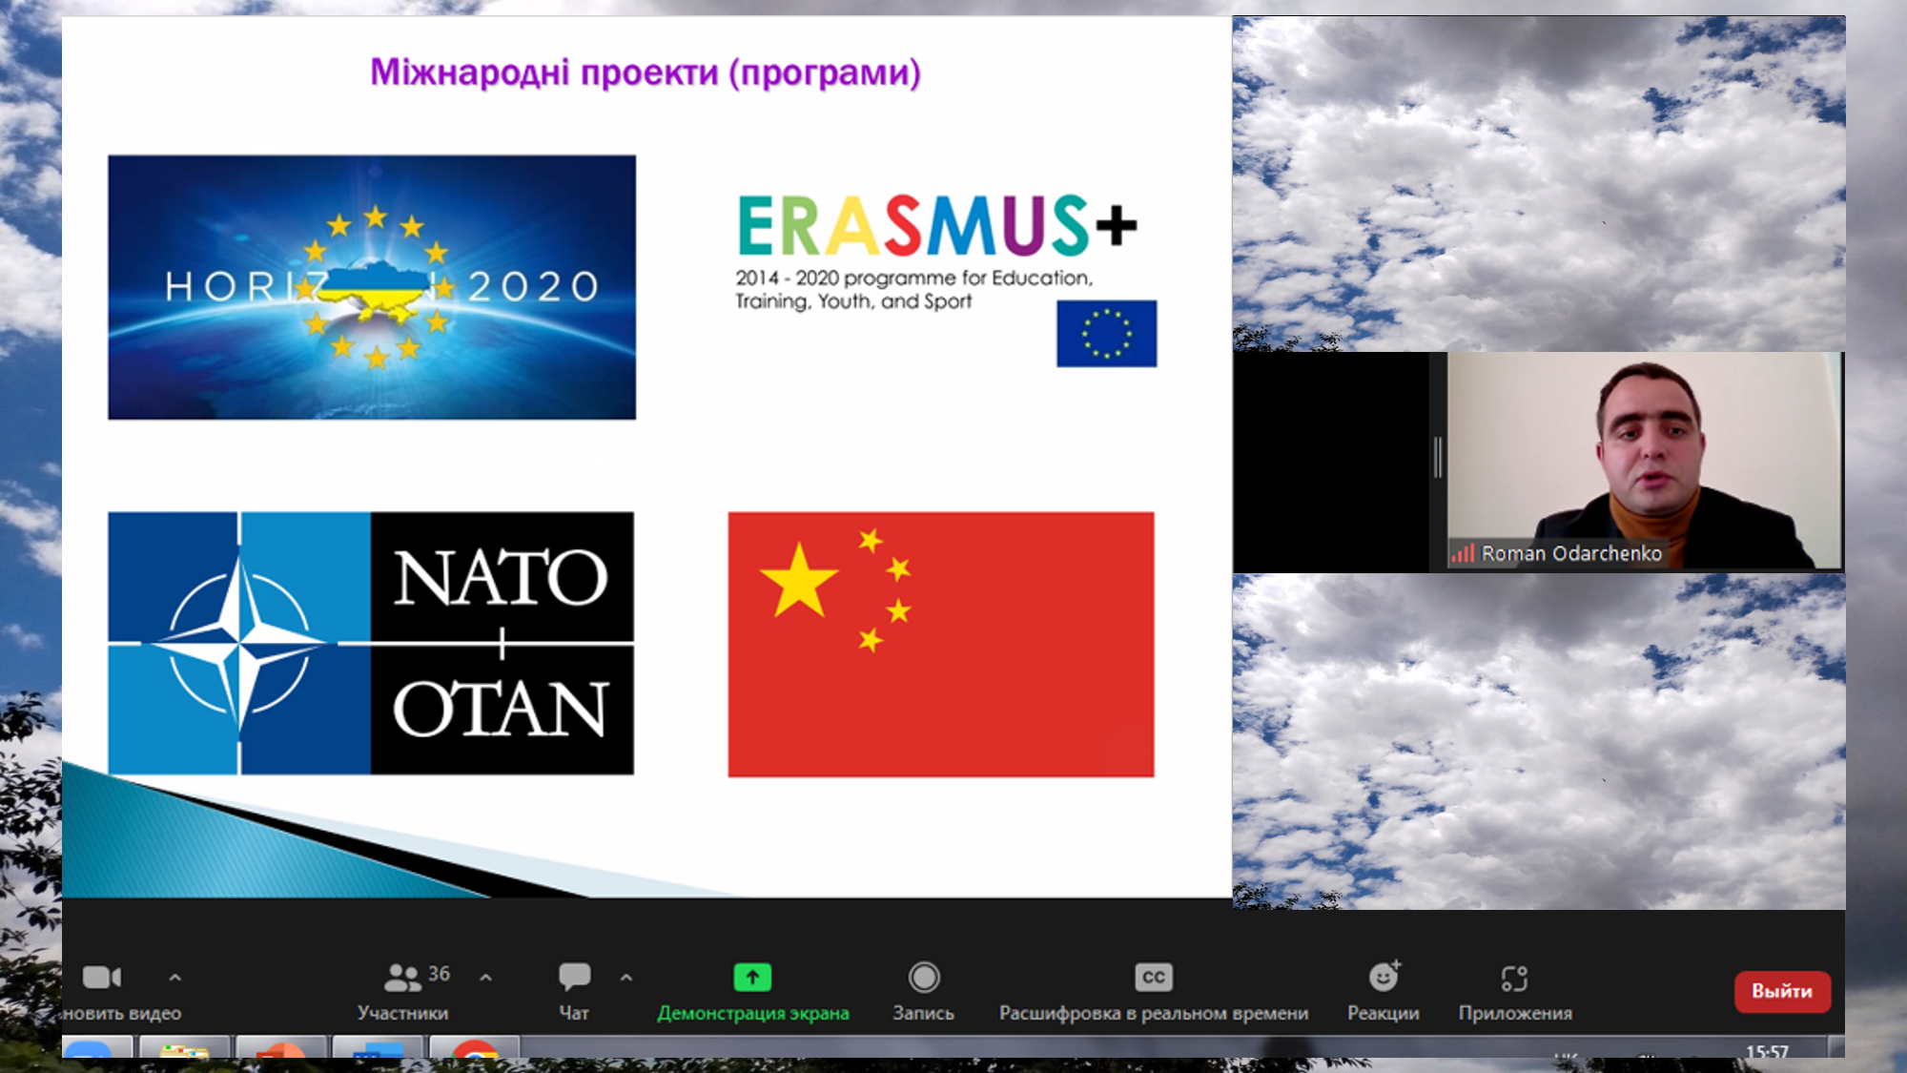Start recording with the Запись button
The image size is (1907, 1073).
pos(923,977)
